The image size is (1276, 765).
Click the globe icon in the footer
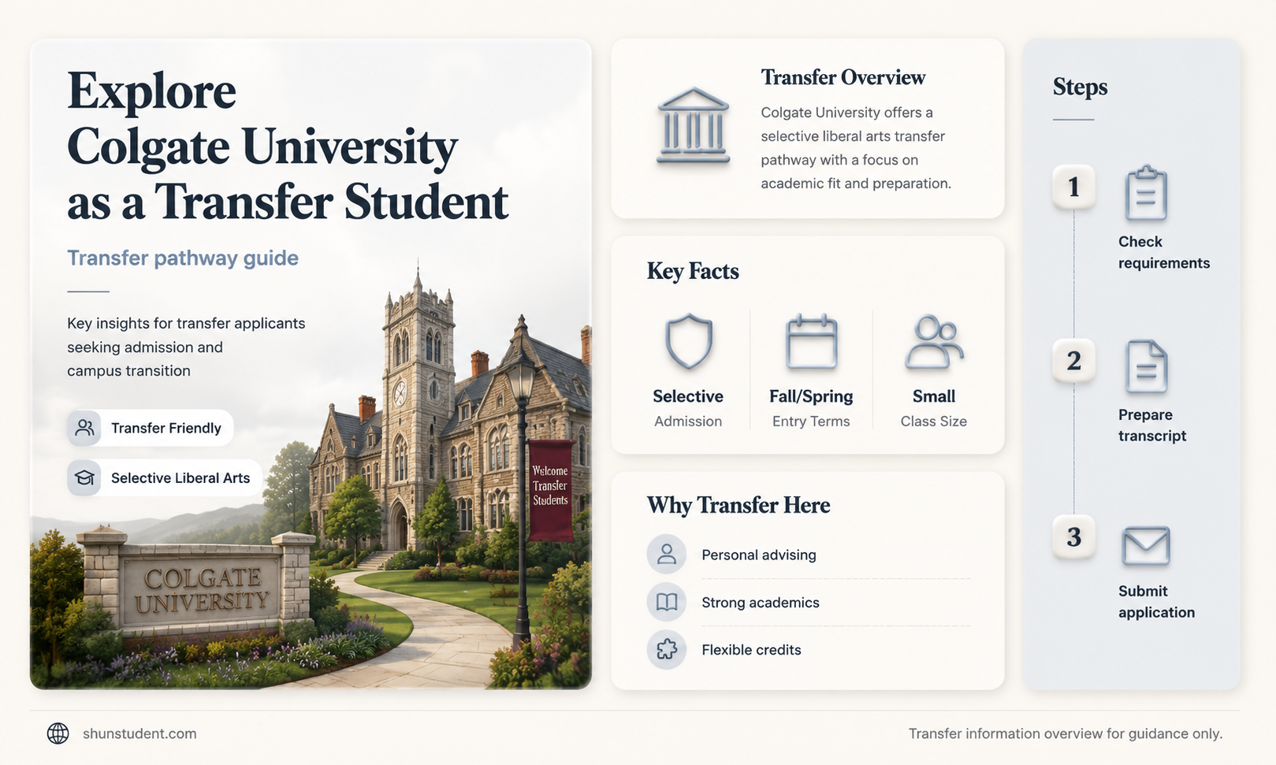[58, 733]
